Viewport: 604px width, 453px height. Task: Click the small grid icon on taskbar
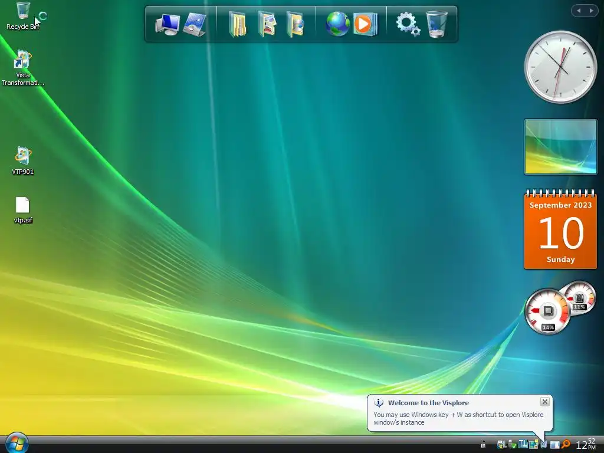tap(483, 445)
